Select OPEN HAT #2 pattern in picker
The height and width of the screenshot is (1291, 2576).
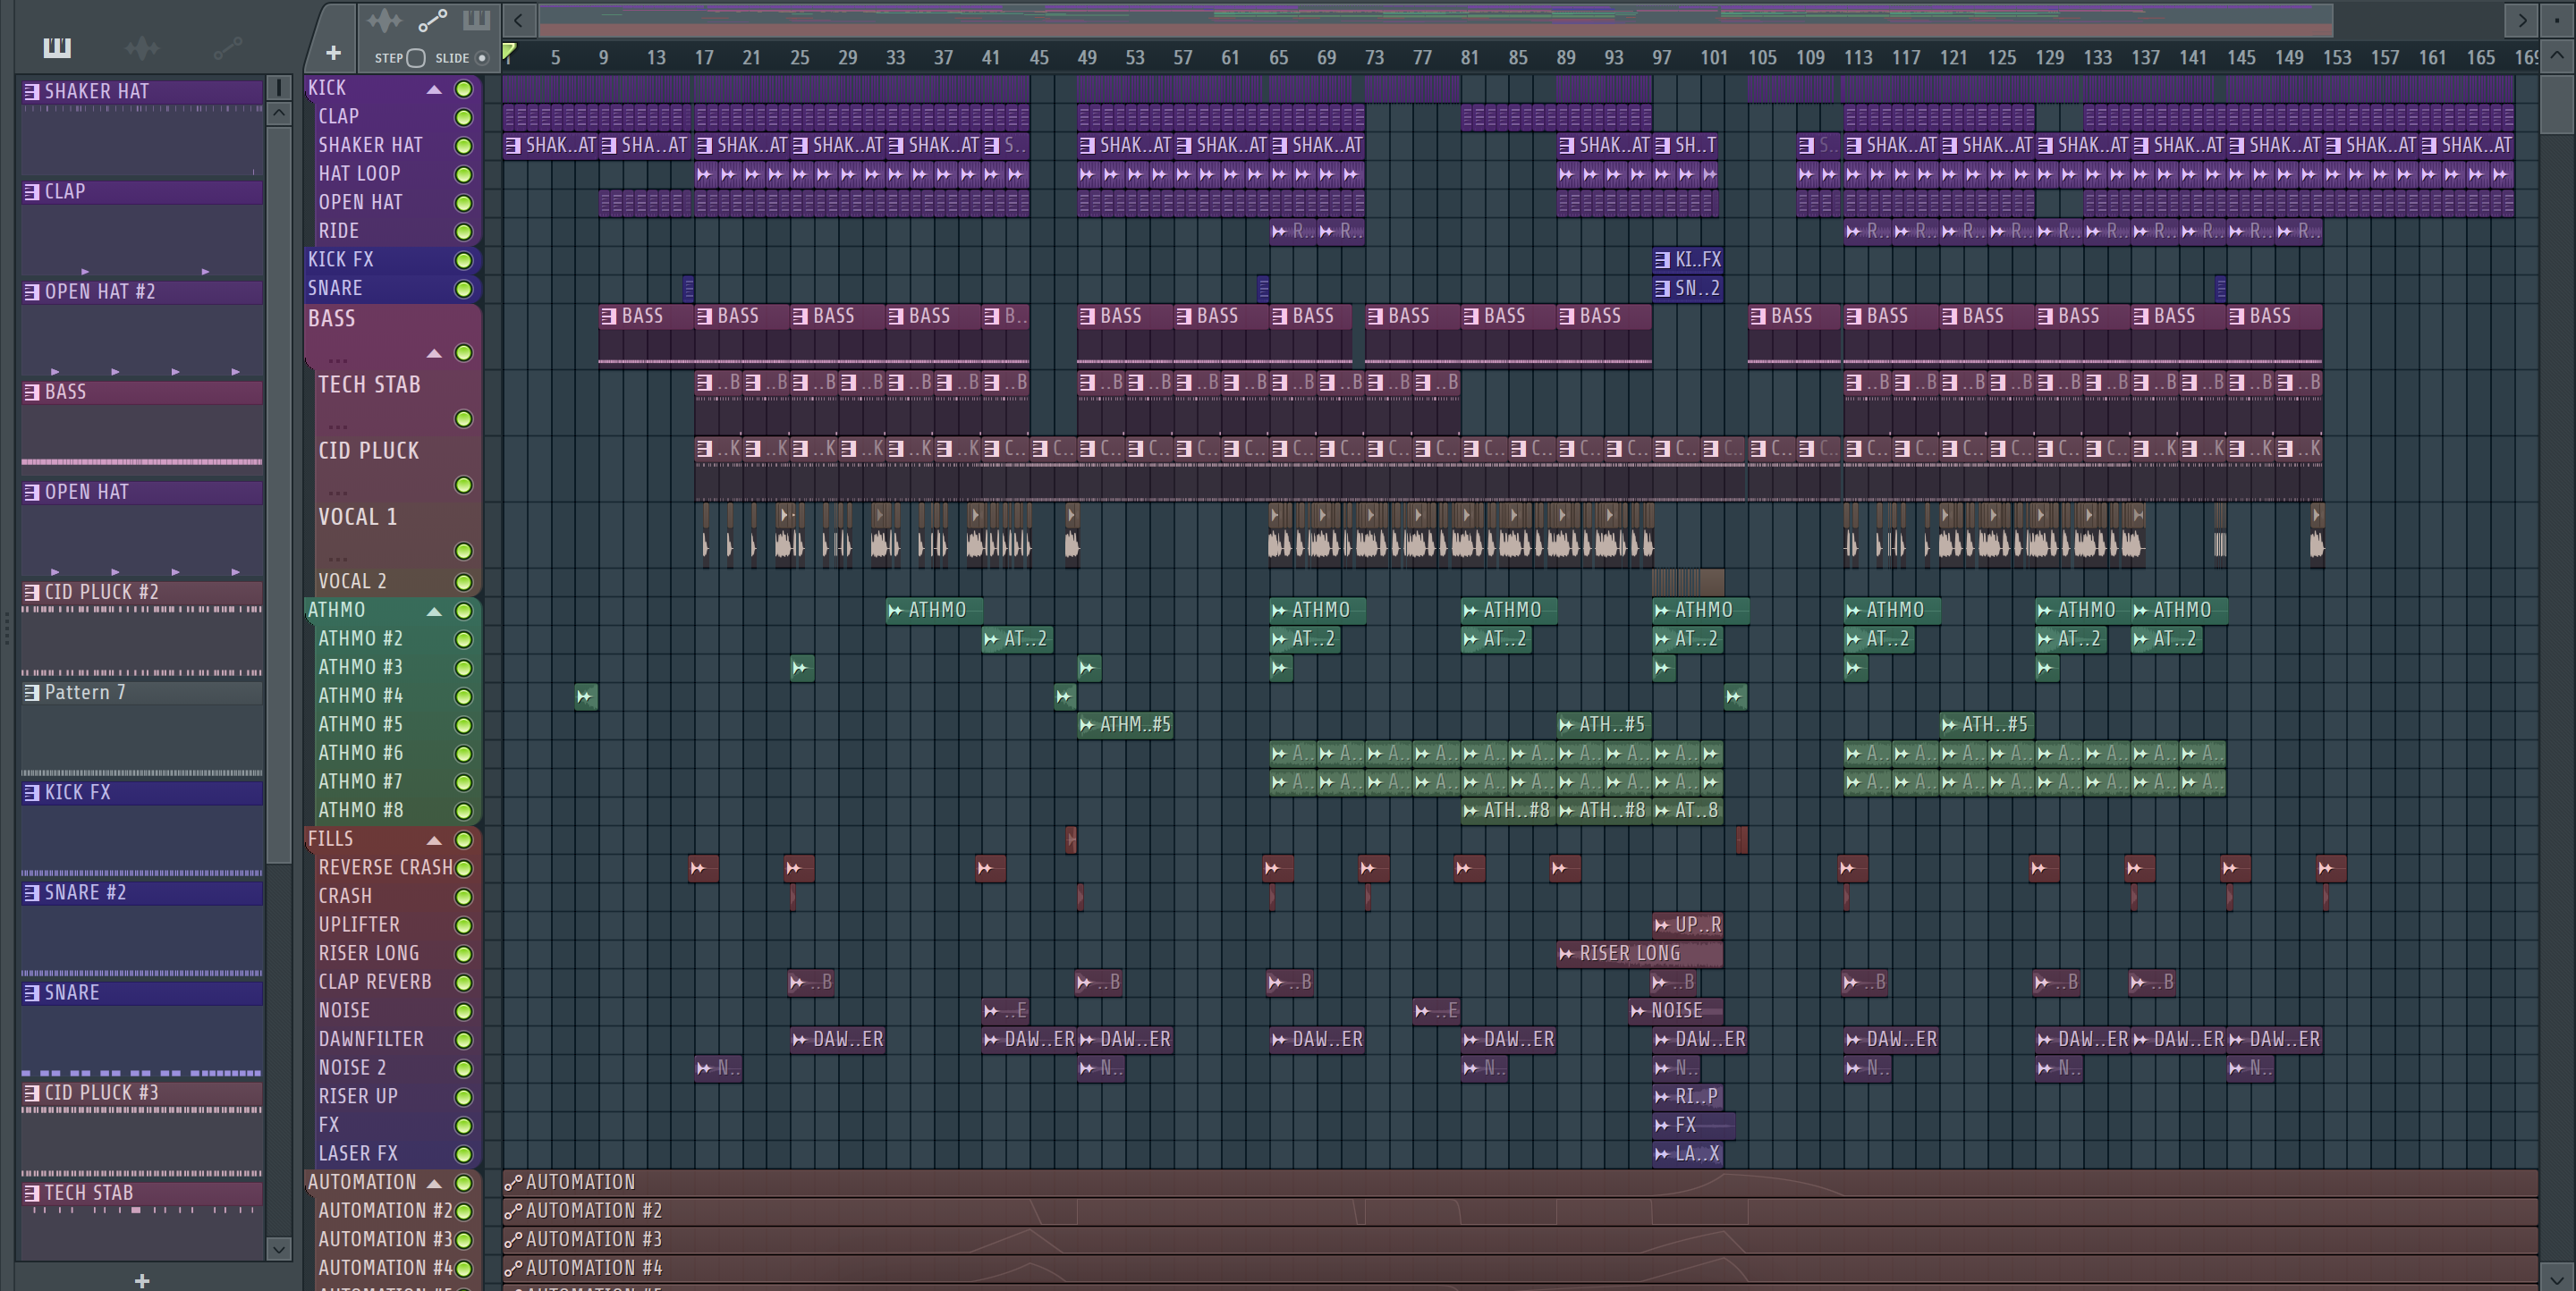[x=142, y=291]
